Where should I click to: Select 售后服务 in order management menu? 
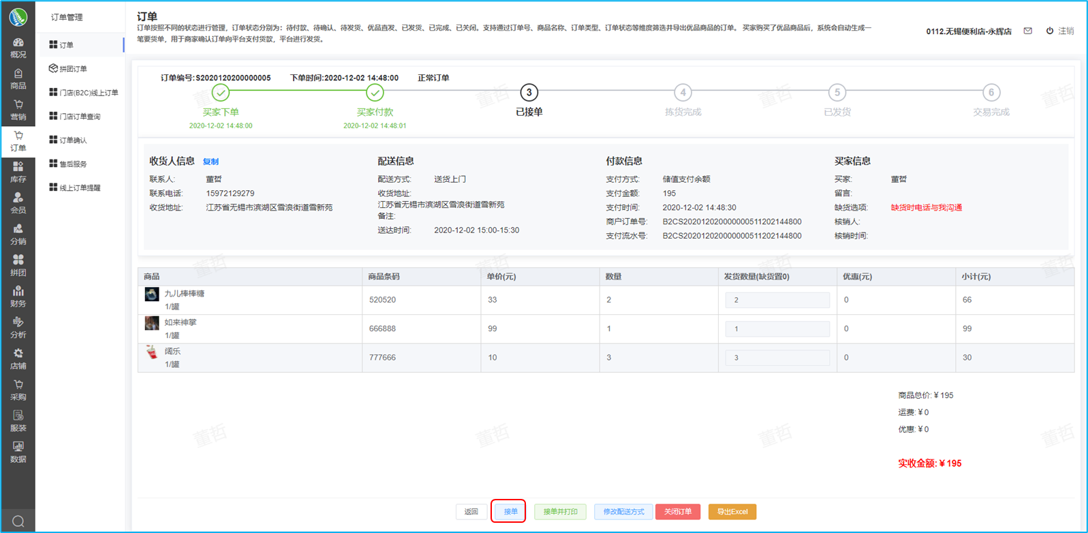[x=73, y=164]
